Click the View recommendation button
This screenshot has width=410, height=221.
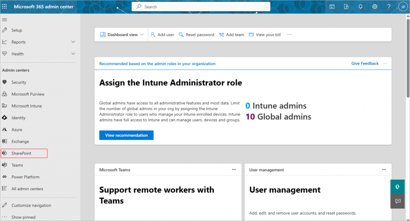126,135
